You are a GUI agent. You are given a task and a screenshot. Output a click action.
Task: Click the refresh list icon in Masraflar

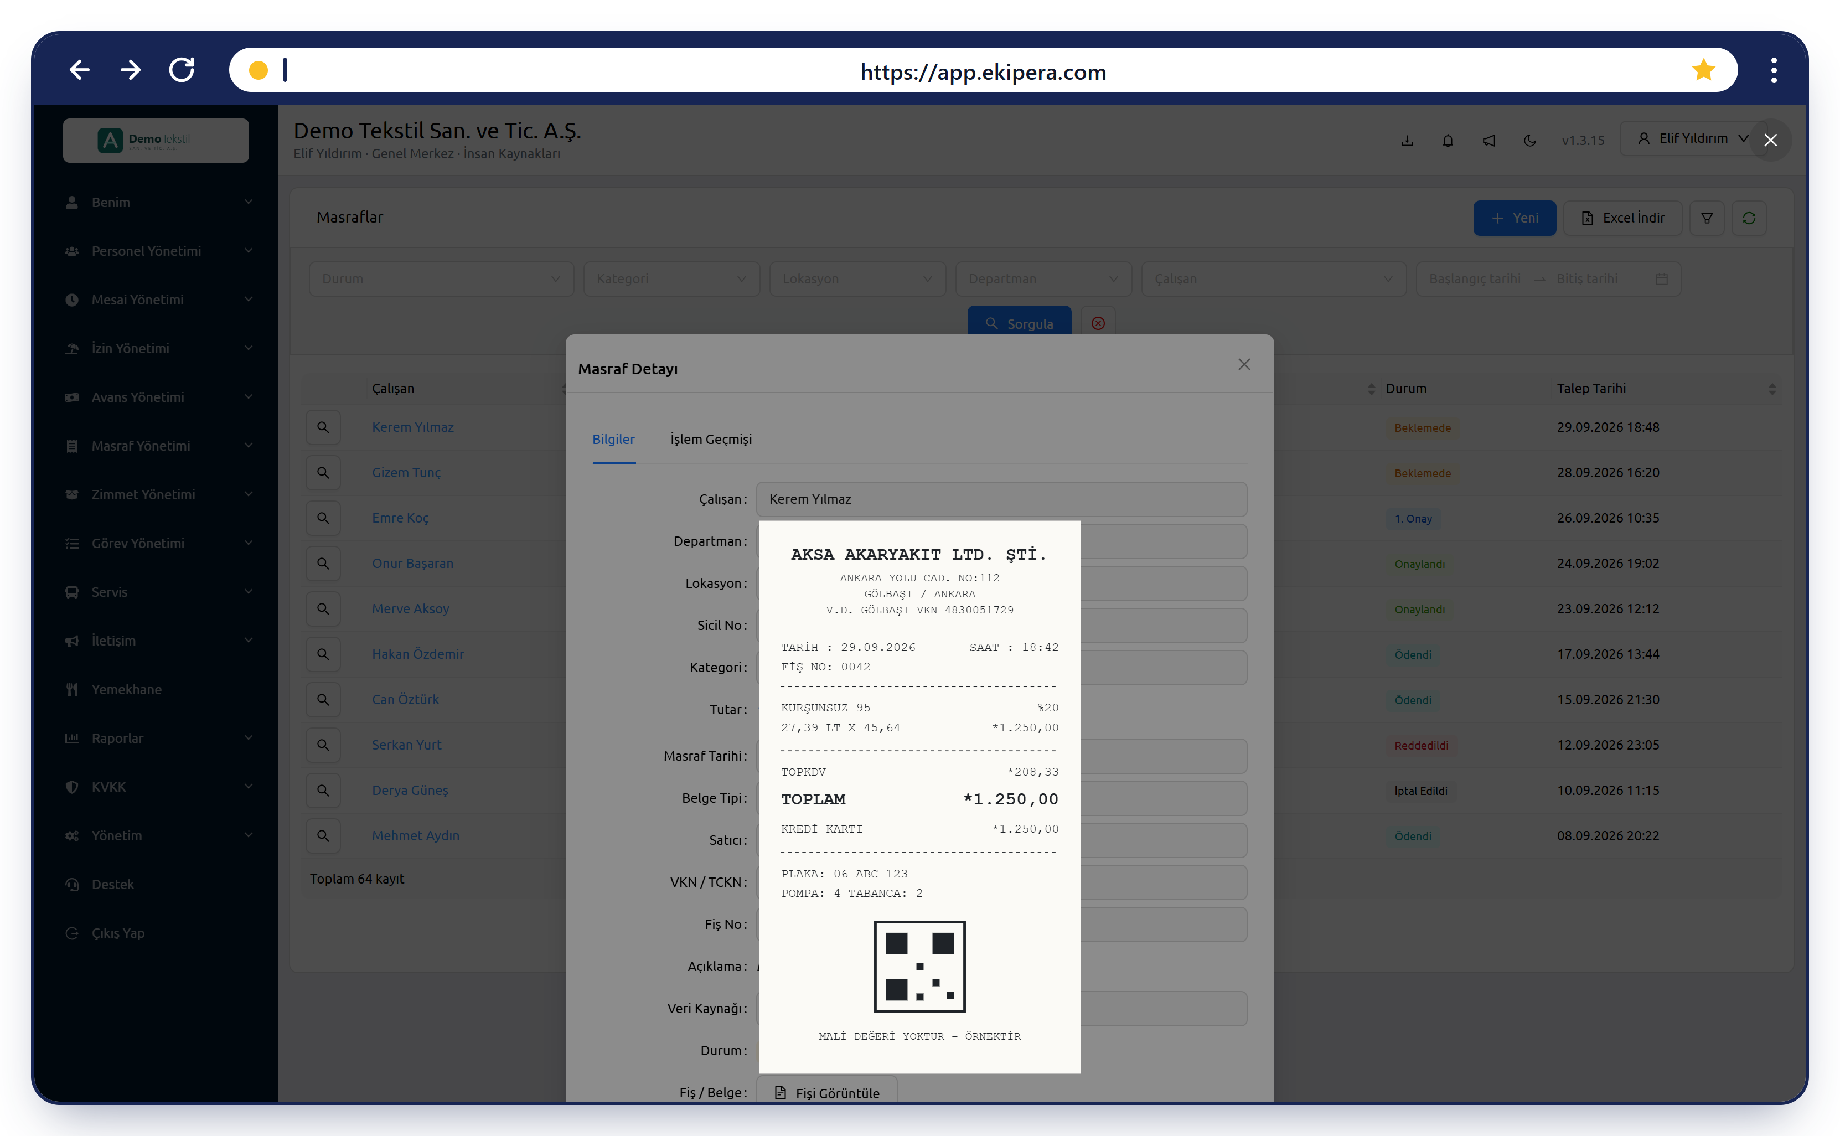pyautogui.click(x=1748, y=218)
